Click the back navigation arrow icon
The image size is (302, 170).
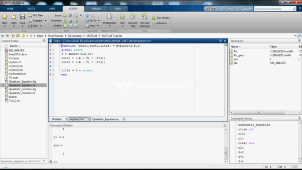pyautogui.click(x=2, y=36)
